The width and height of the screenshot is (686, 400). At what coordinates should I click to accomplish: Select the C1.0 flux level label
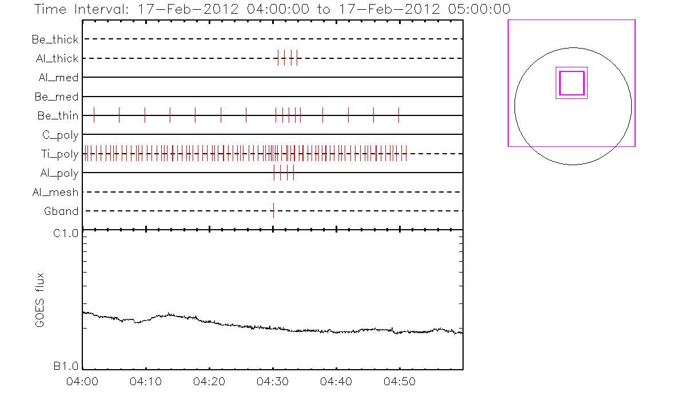click(x=66, y=233)
